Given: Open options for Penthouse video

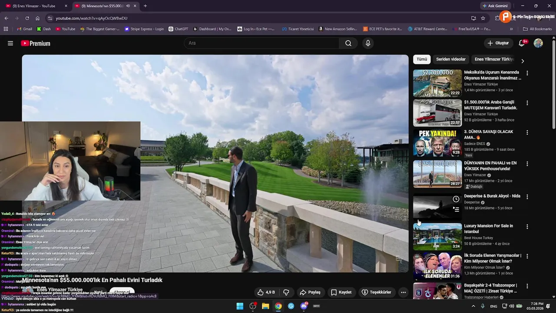Looking at the screenshot, I should pos(527,164).
